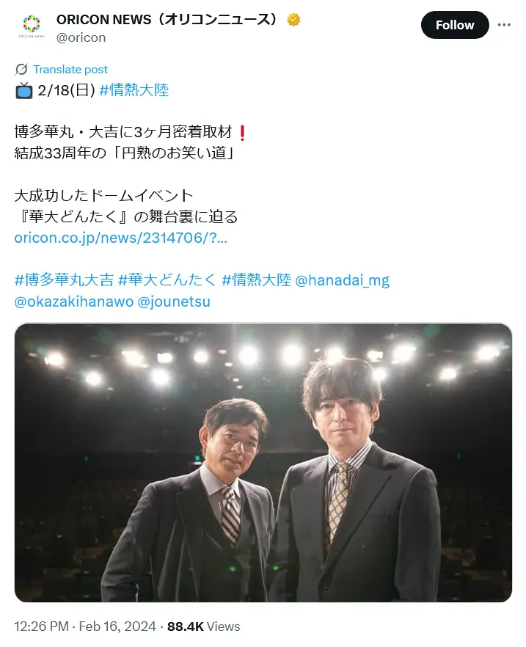Open the attached stage photo of two men

tap(263, 463)
